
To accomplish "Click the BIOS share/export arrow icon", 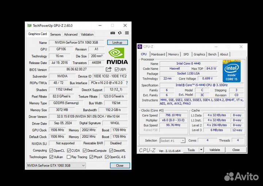I will (x=109, y=69).
